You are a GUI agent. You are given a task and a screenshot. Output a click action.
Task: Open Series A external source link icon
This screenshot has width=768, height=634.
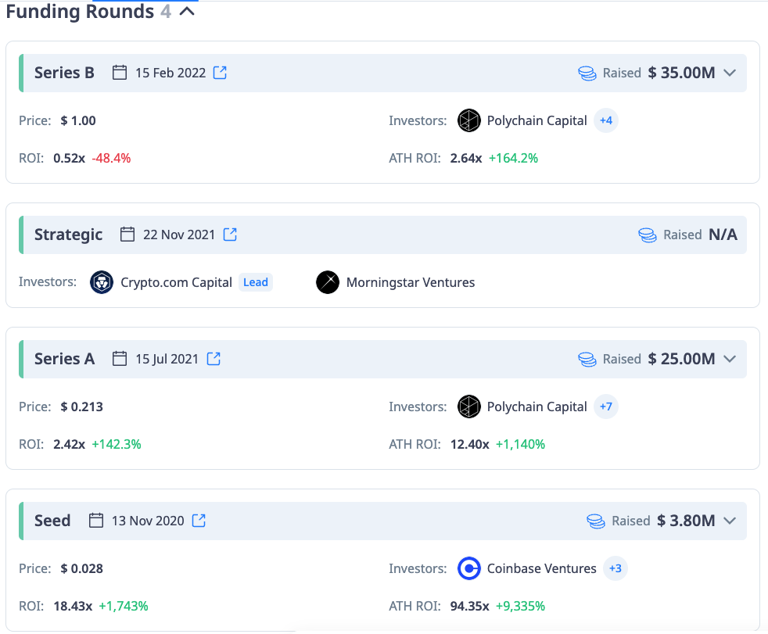214,359
